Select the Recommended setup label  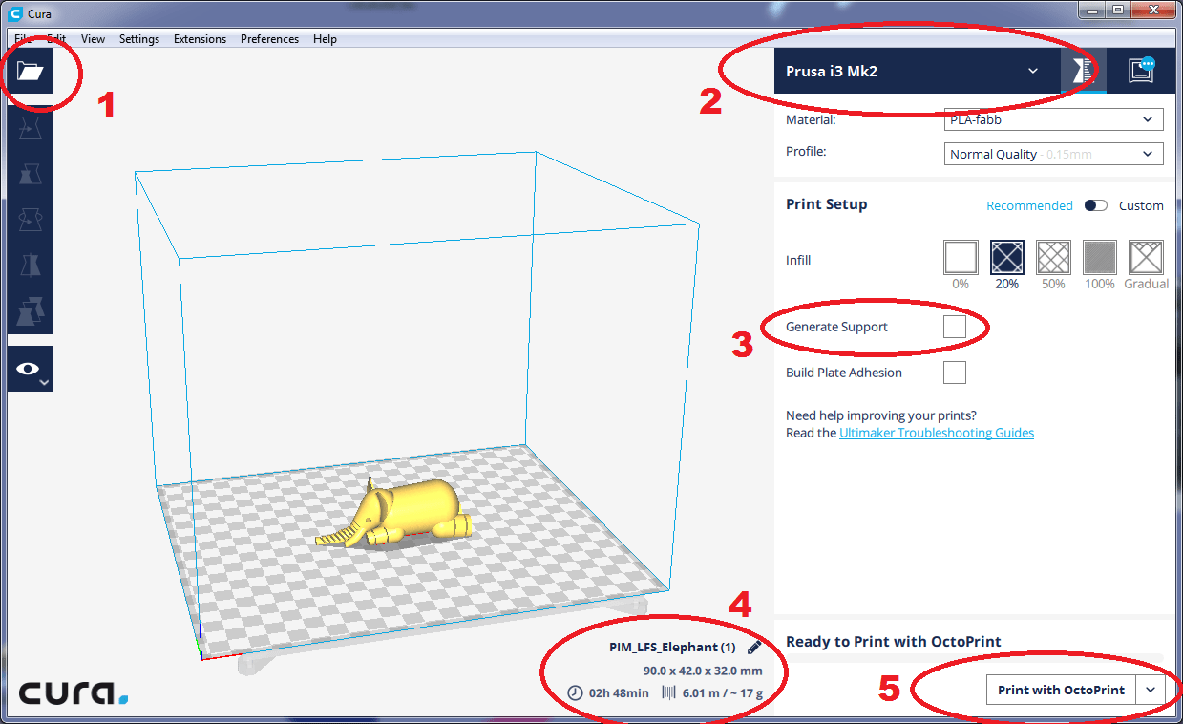(x=1029, y=205)
